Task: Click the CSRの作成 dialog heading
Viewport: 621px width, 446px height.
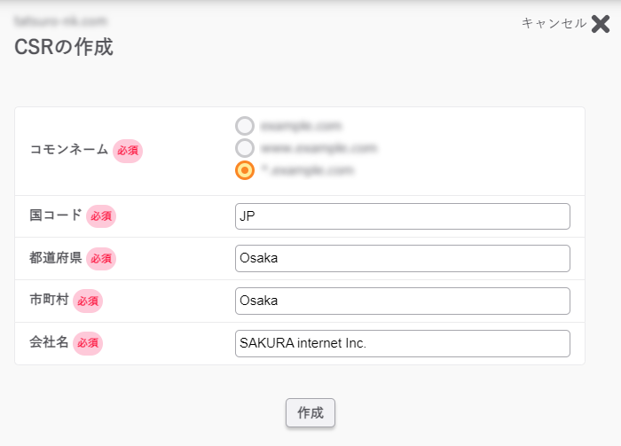Action: pyautogui.click(x=64, y=48)
